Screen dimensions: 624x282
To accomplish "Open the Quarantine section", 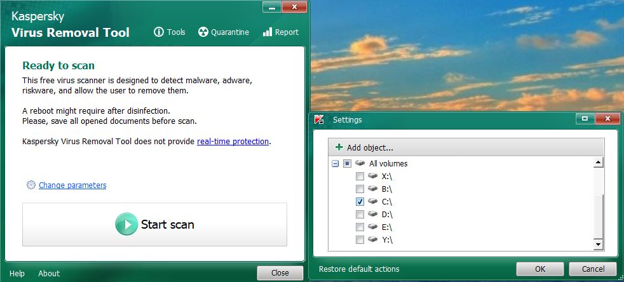I will pos(224,32).
